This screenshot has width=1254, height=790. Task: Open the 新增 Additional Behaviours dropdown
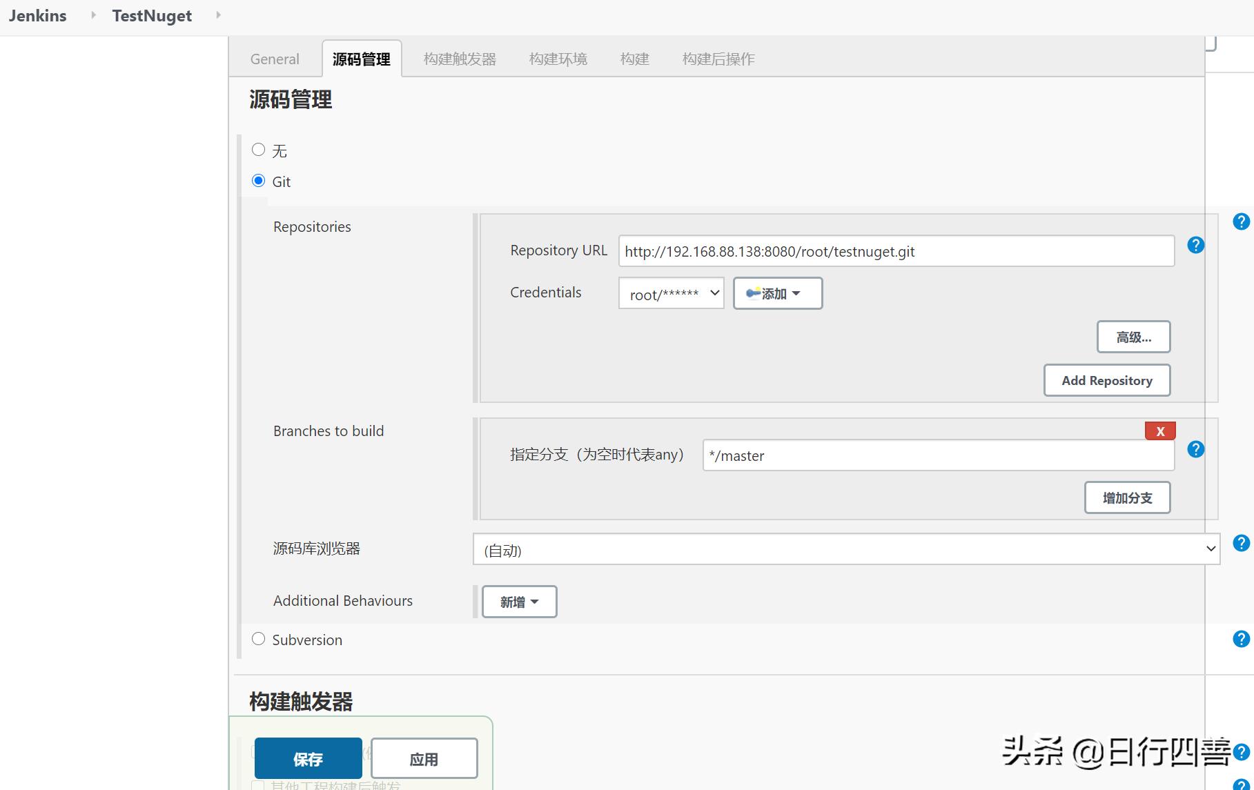pyautogui.click(x=519, y=601)
